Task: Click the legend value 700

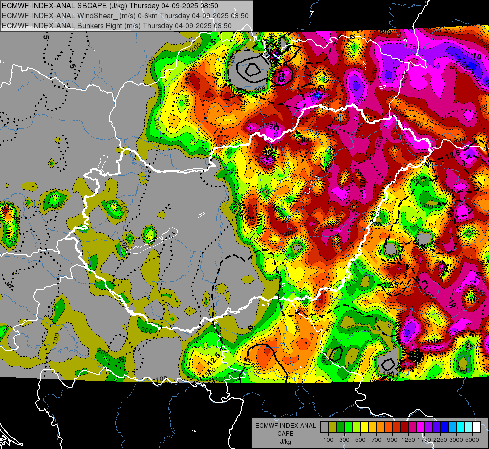Action: click(377, 440)
